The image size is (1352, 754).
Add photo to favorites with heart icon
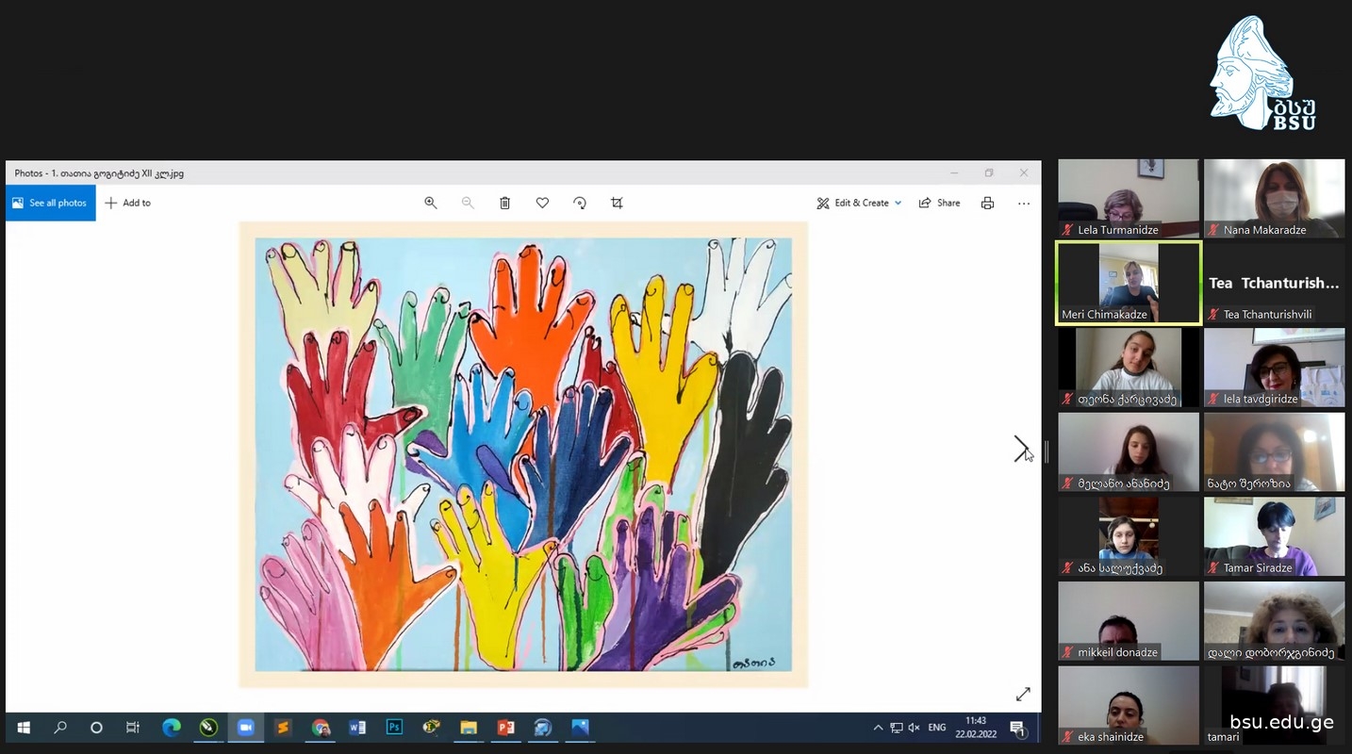pyautogui.click(x=542, y=203)
